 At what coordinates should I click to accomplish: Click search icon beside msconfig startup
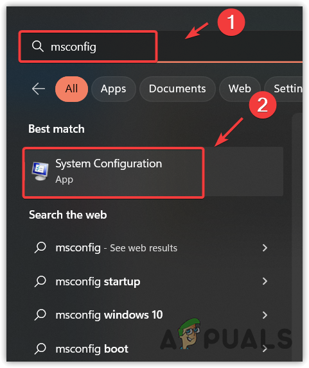40,281
